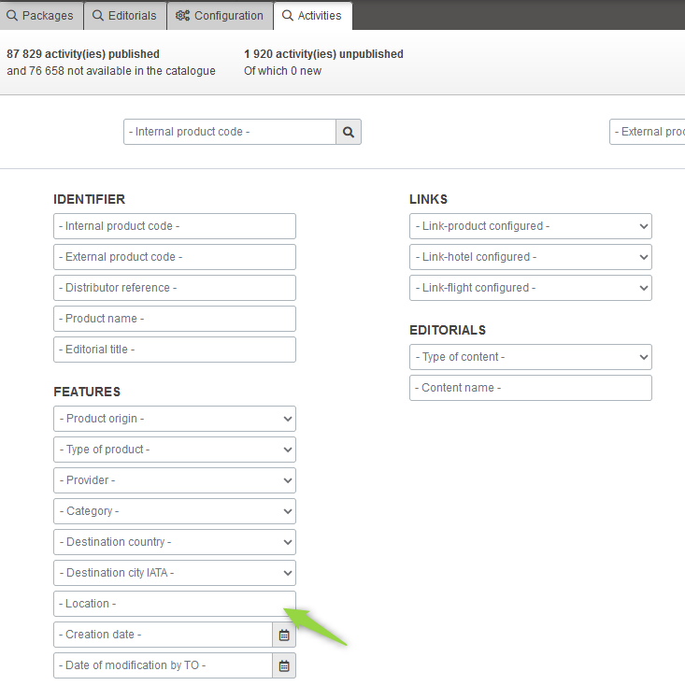Open calendar for Date of modification by TO
This screenshot has width=685, height=700.
tap(284, 666)
